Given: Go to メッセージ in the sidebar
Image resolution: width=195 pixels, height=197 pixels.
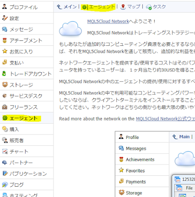Looking at the screenshot, I should coord(27,29).
